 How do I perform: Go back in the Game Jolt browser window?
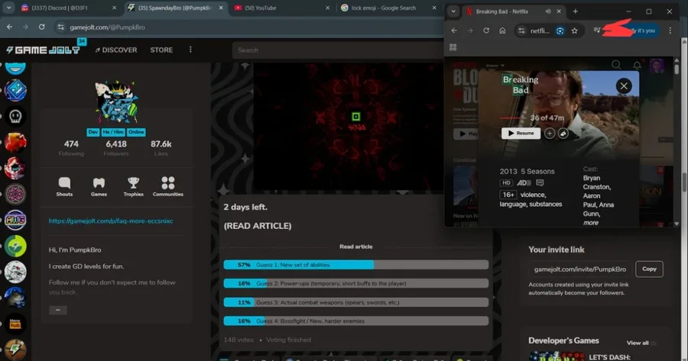9,27
